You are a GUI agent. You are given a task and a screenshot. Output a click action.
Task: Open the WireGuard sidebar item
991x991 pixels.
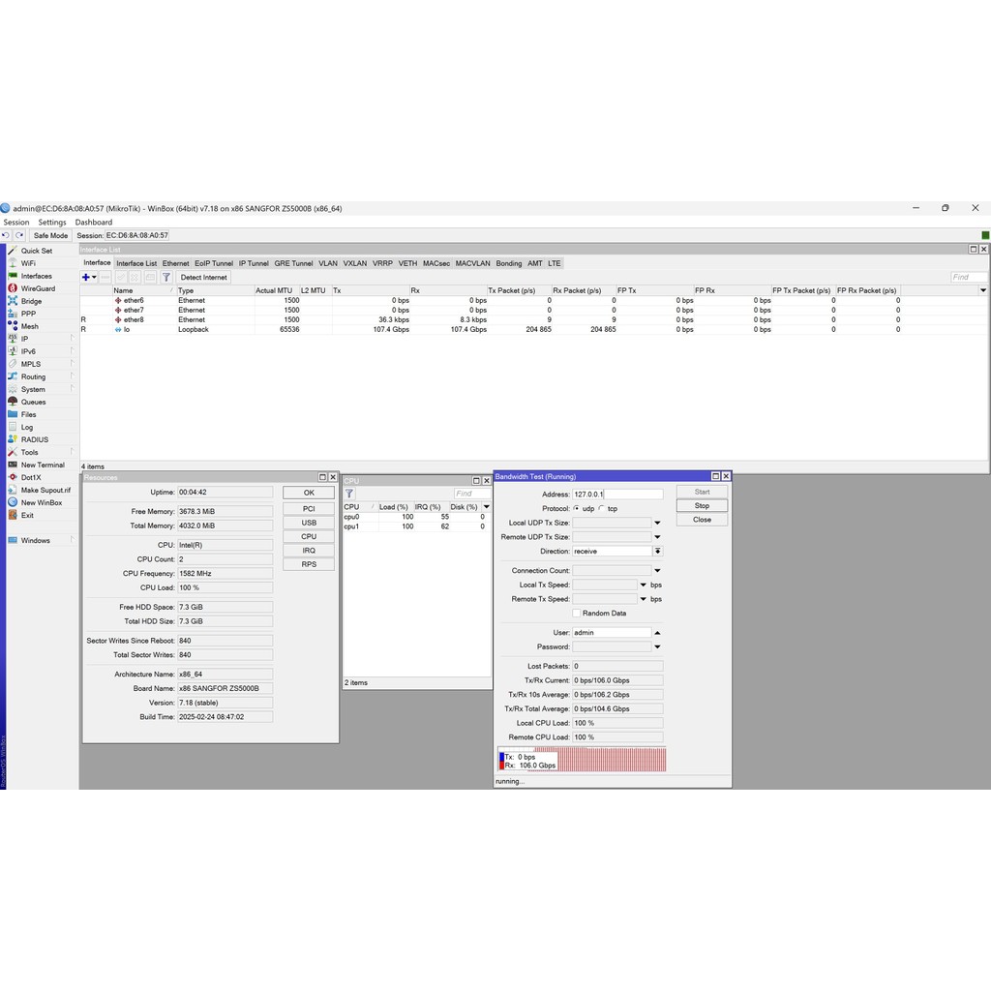click(x=38, y=288)
